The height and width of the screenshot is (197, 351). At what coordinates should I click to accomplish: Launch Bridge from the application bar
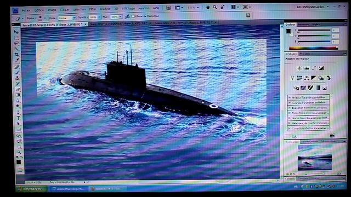168,8
